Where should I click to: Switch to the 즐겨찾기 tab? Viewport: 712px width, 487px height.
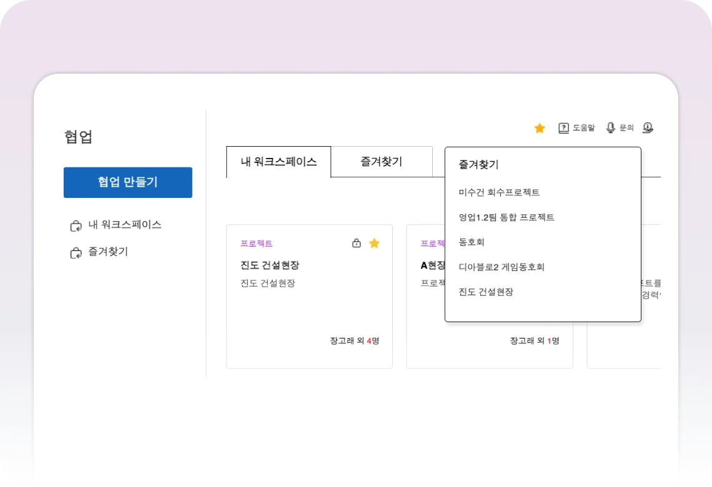[x=381, y=162]
